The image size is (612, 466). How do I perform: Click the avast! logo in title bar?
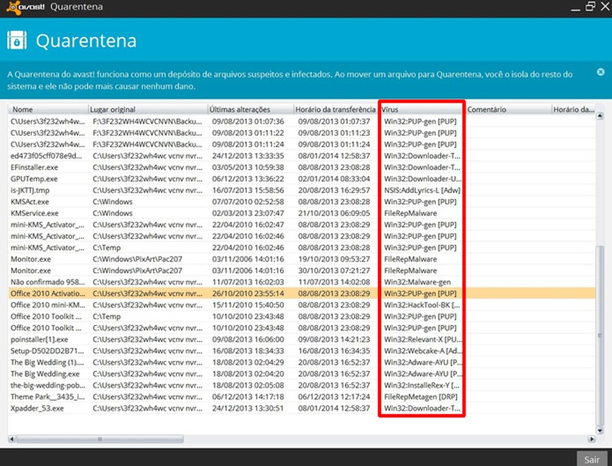[x=25, y=7]
